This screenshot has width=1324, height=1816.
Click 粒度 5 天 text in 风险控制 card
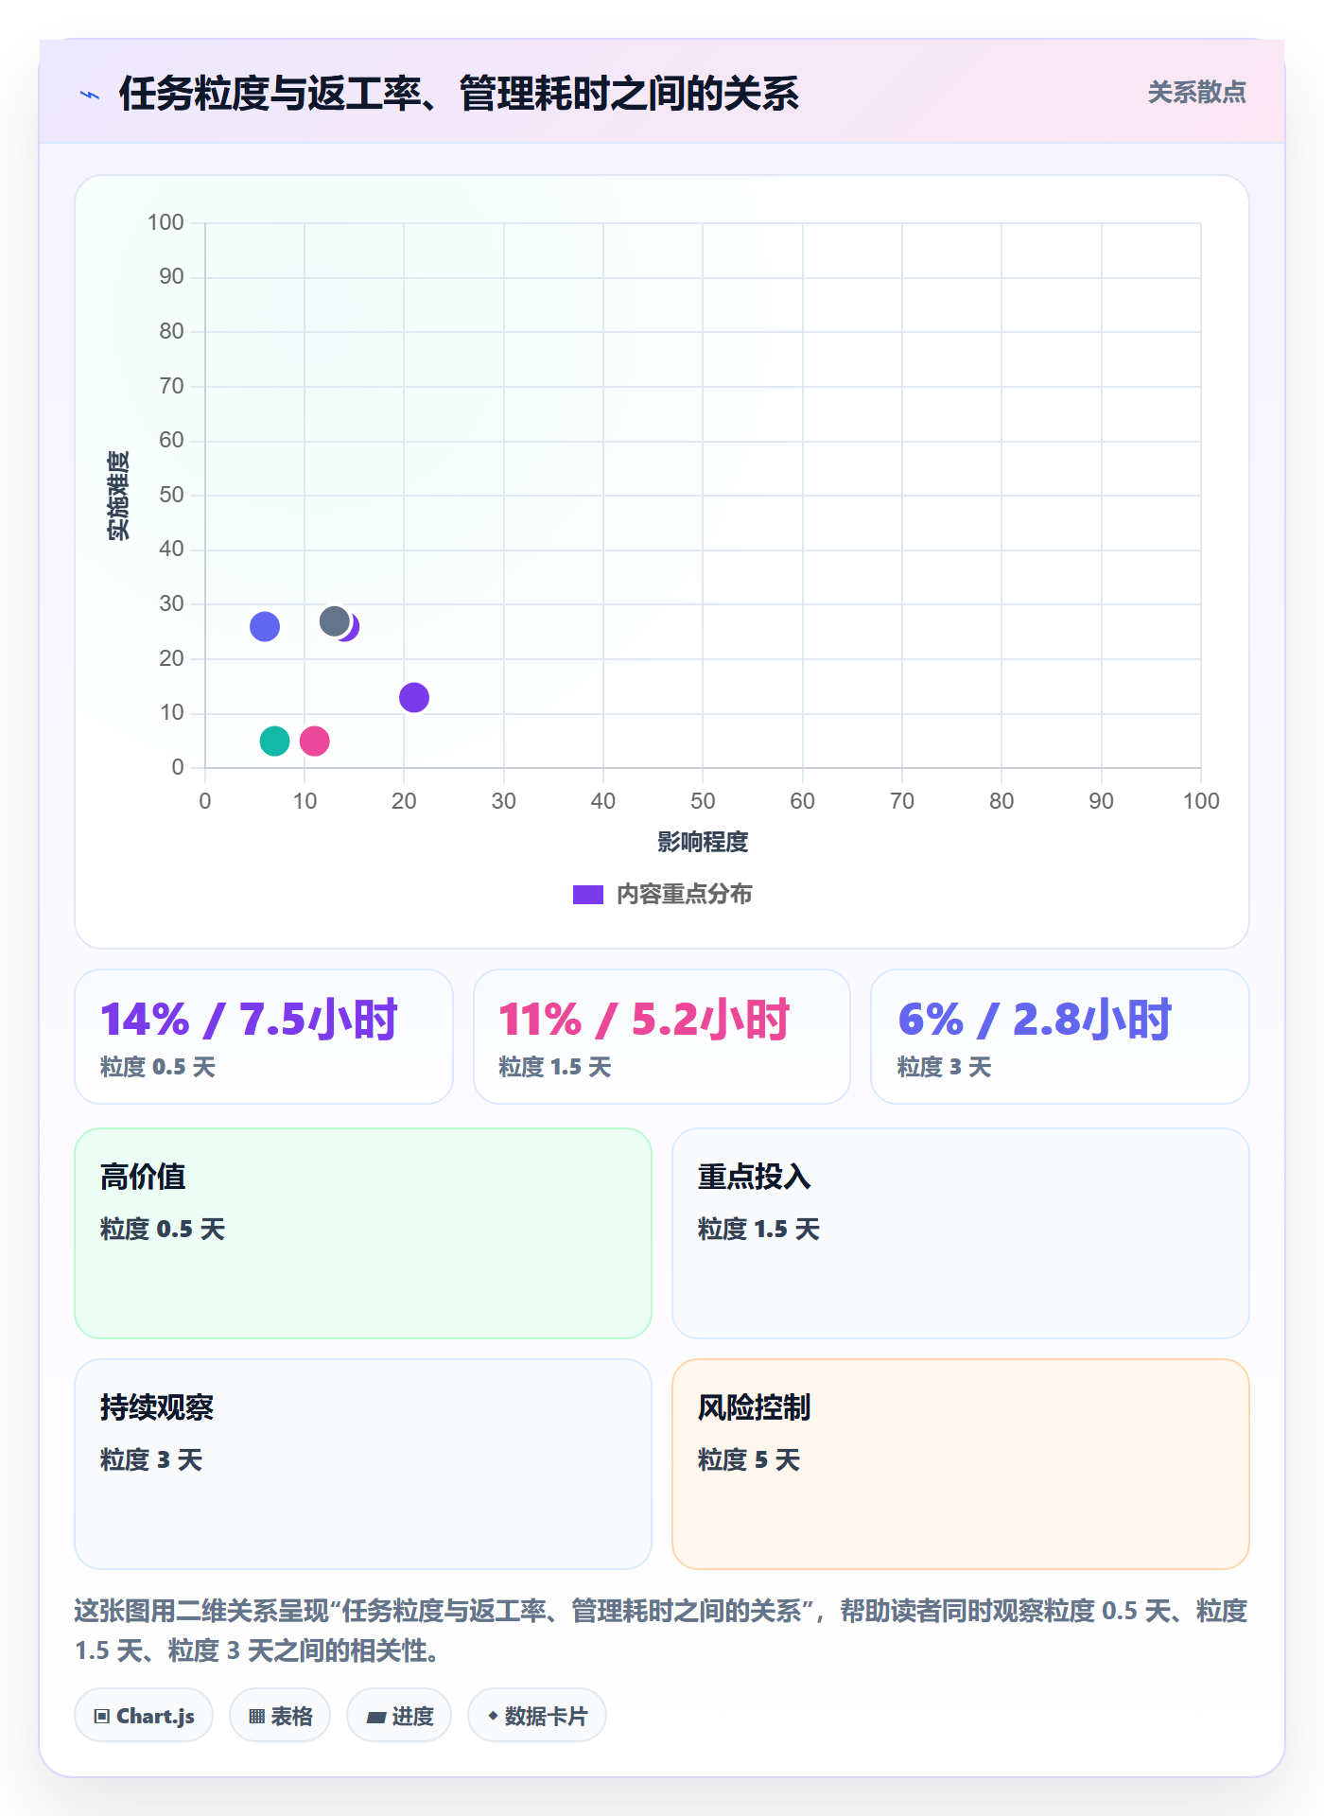pyautogui.click(x=749, y=1459)
